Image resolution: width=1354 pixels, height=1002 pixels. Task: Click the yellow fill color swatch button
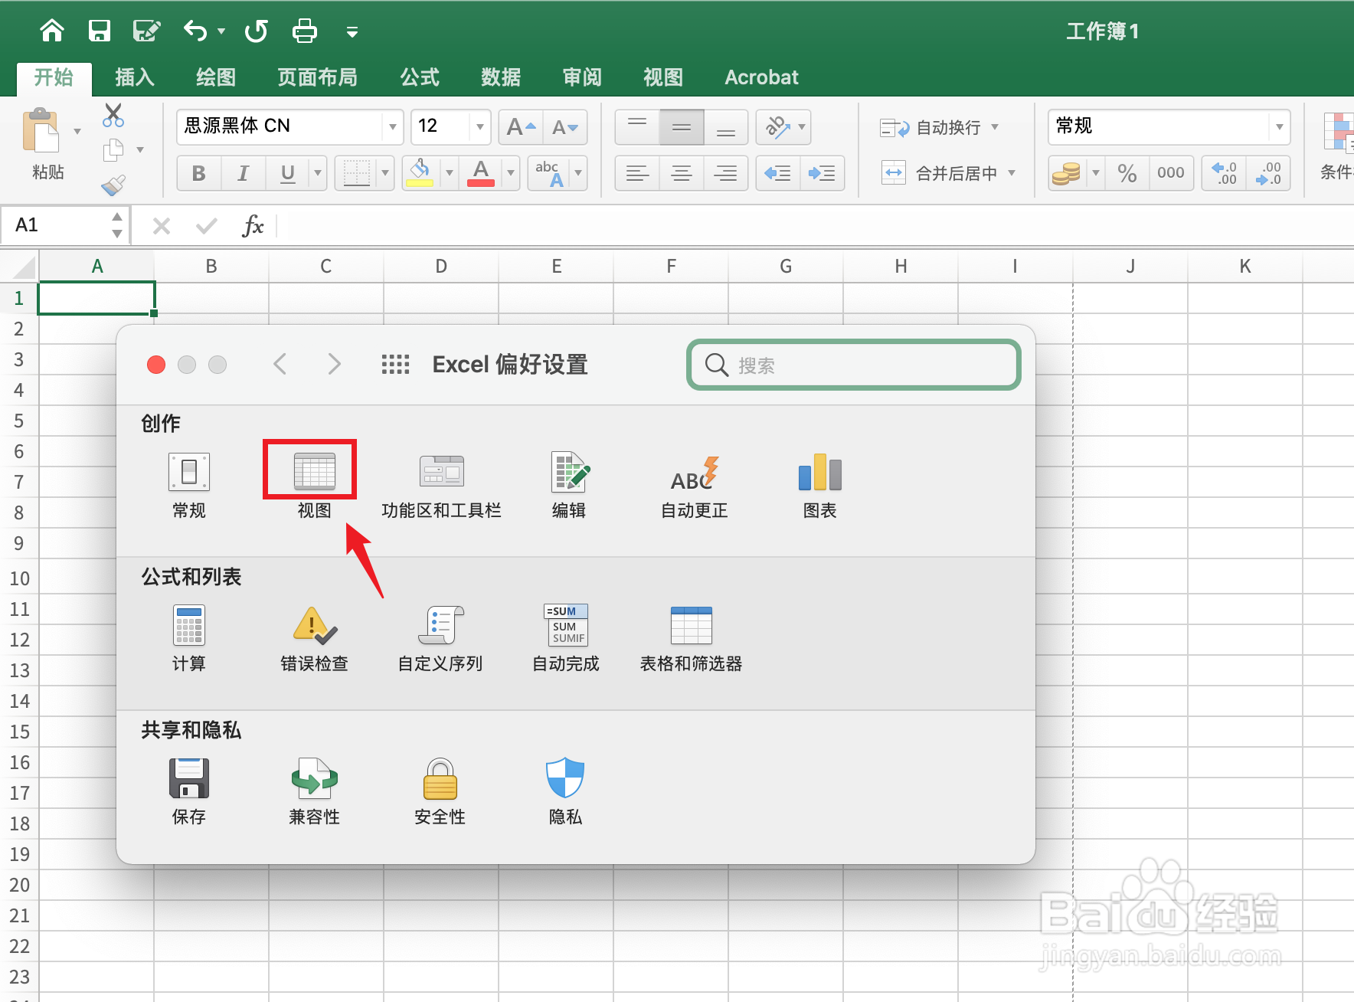[420, 173]
